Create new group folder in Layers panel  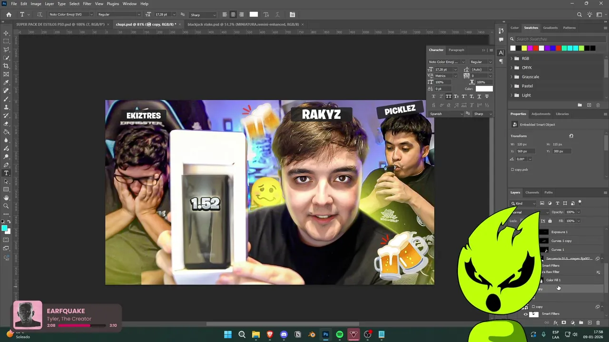pos(581,323)
